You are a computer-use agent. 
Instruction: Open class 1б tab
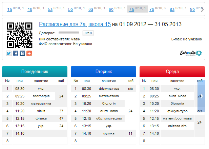30,10
